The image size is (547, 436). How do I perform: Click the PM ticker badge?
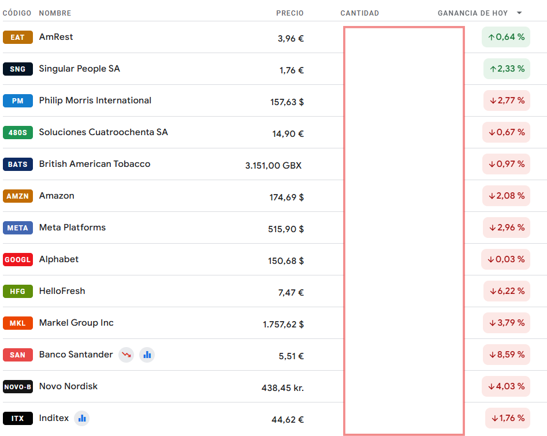(18, 101)
